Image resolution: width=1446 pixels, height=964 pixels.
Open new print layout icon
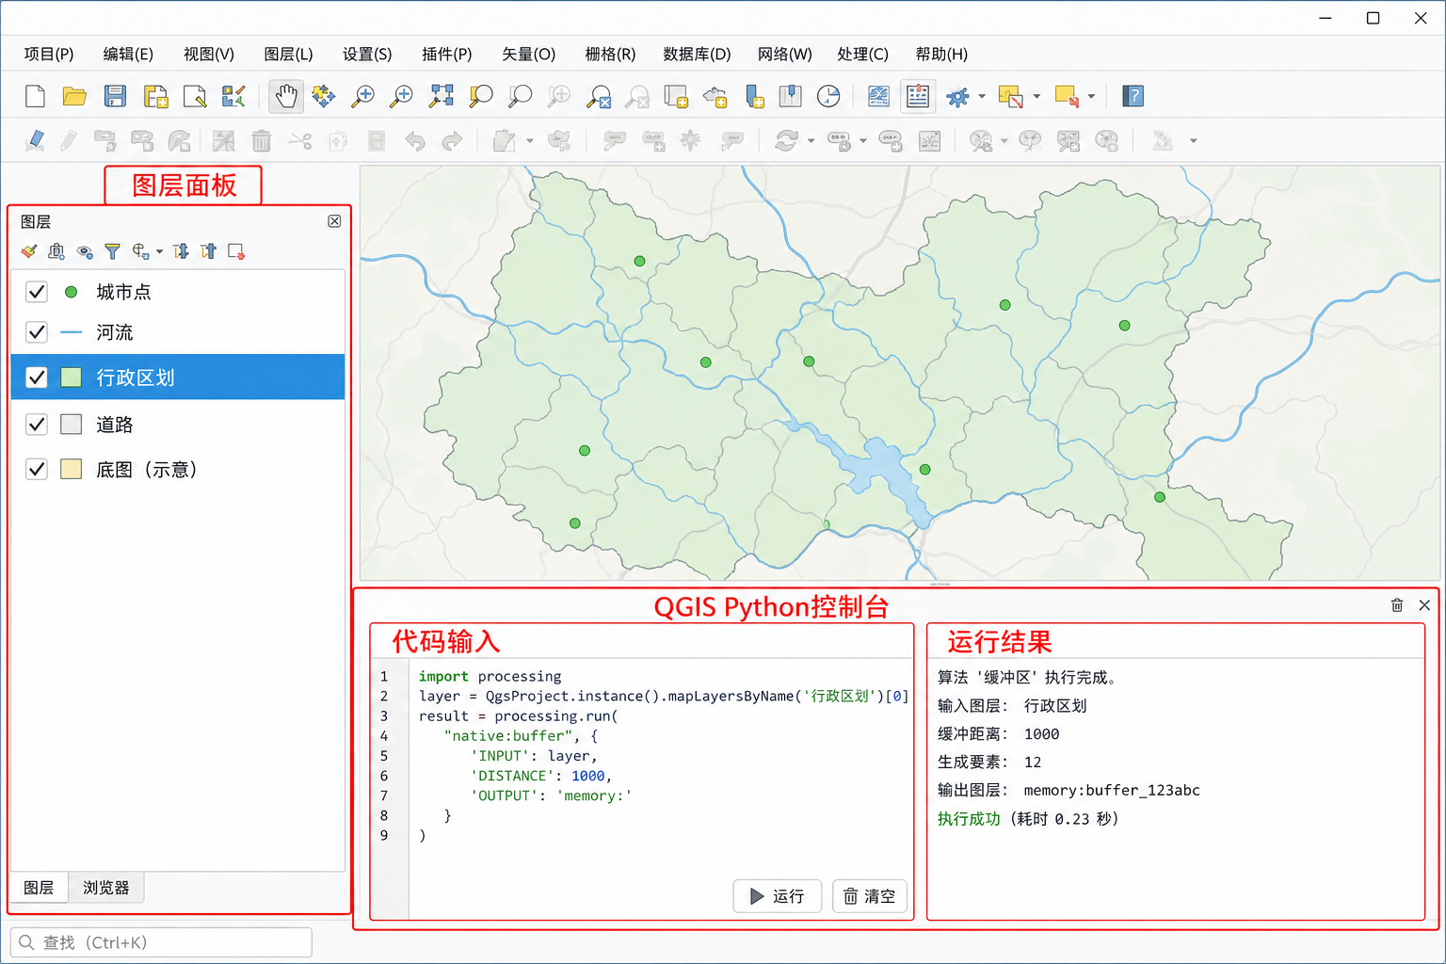point(155,95)
